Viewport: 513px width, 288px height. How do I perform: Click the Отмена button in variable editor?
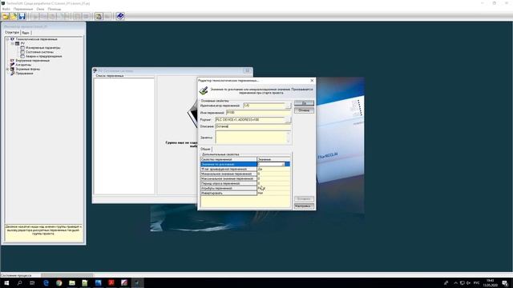pyautogui.click(x=304, y=110)
